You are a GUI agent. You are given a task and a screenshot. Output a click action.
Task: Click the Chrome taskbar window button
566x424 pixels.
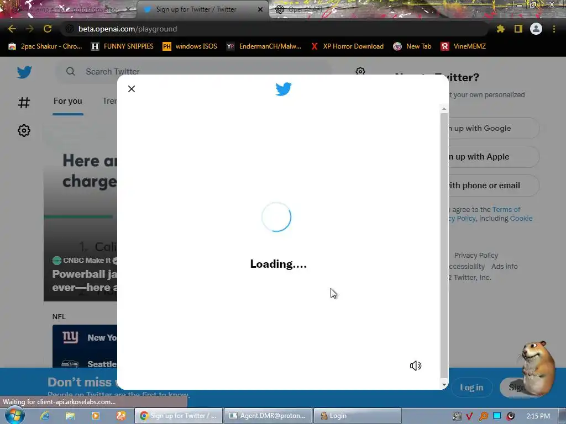pos(179,416)
